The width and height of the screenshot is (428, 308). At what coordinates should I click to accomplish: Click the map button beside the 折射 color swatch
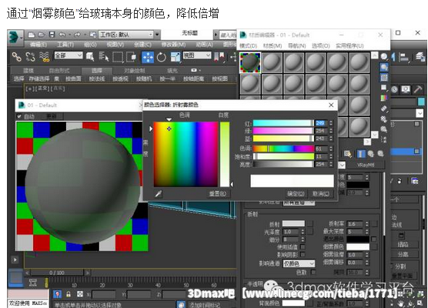click(309, 224)
